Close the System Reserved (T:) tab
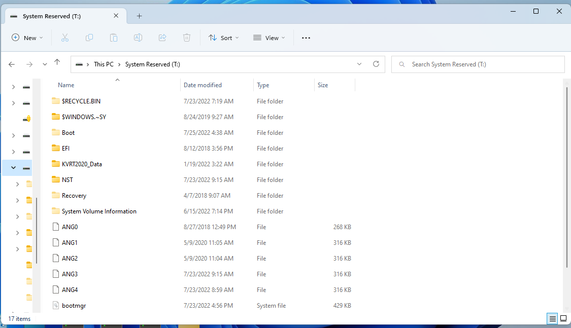Image resolution: width=571 pixels, height=328 pixels. (x=116, y=16)
